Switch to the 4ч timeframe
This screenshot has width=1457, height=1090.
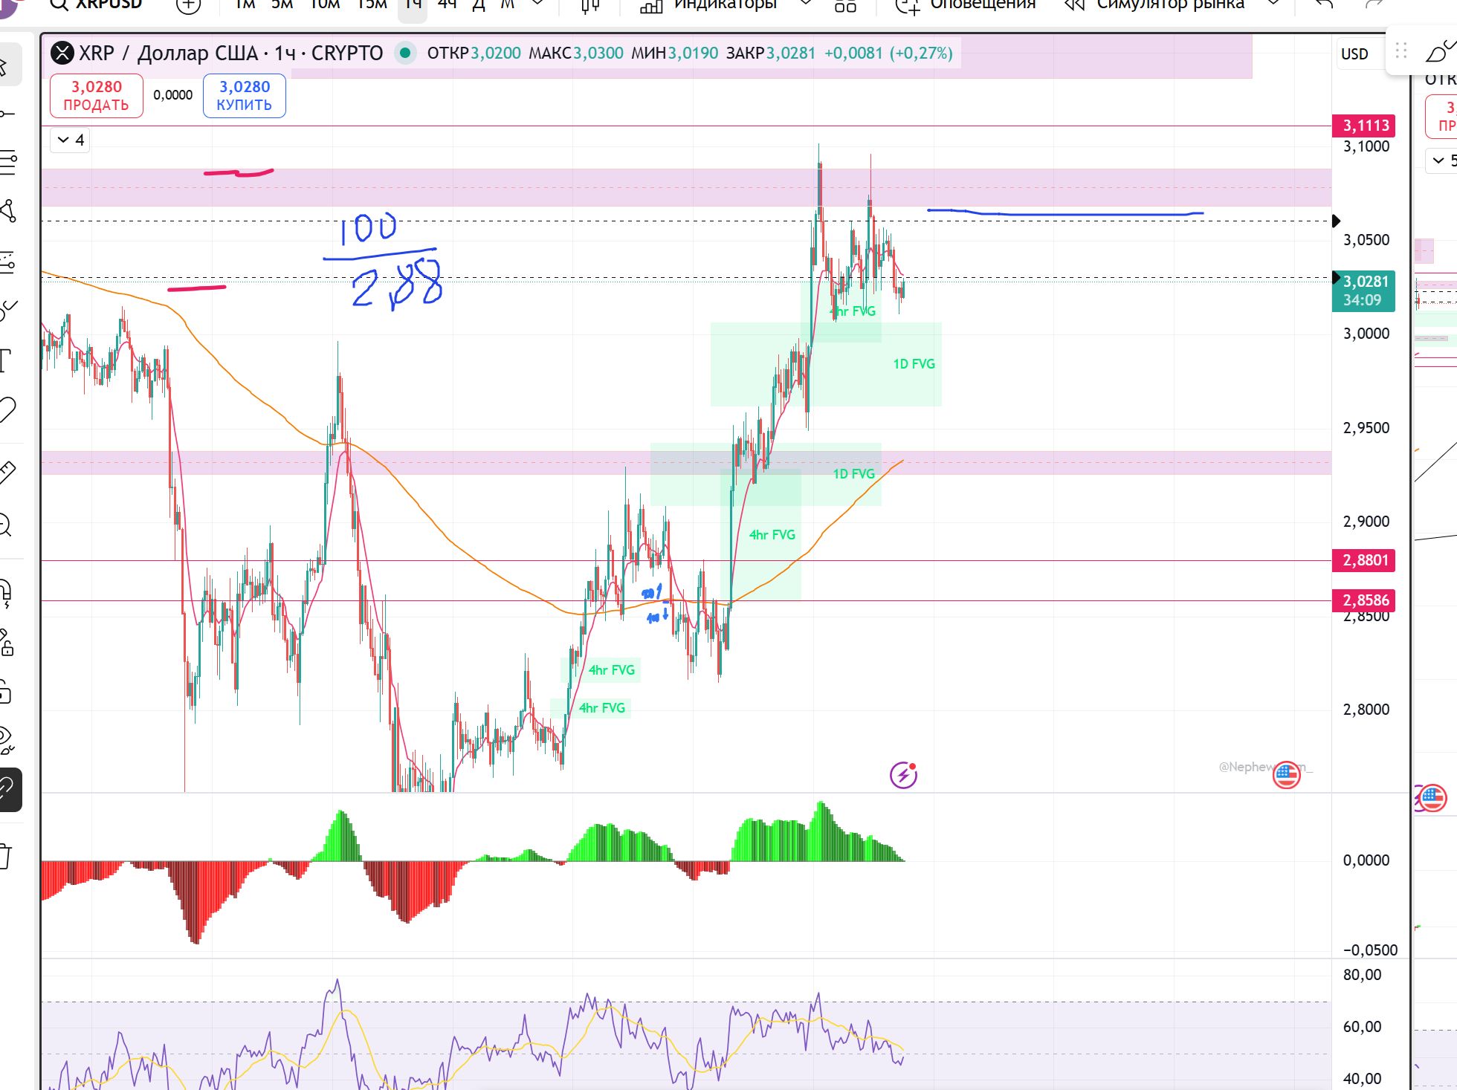(x=447, y=4)
